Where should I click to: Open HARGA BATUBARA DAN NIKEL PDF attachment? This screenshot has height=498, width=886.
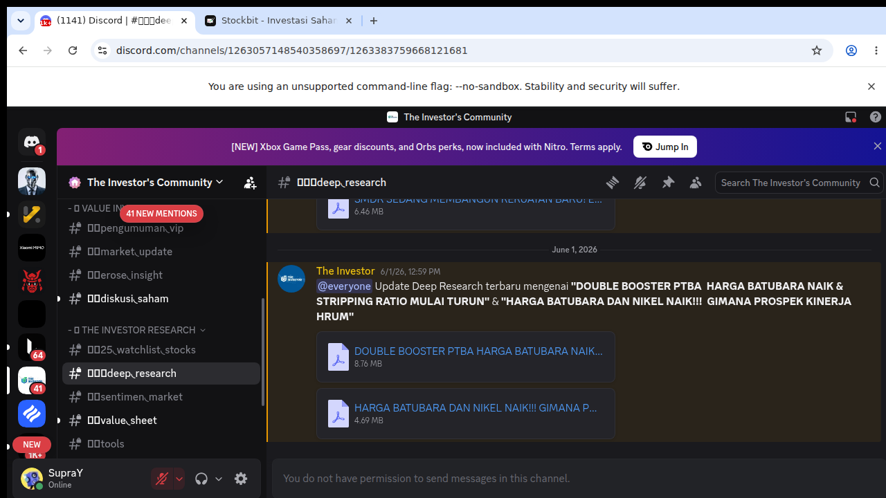point(476,408)
